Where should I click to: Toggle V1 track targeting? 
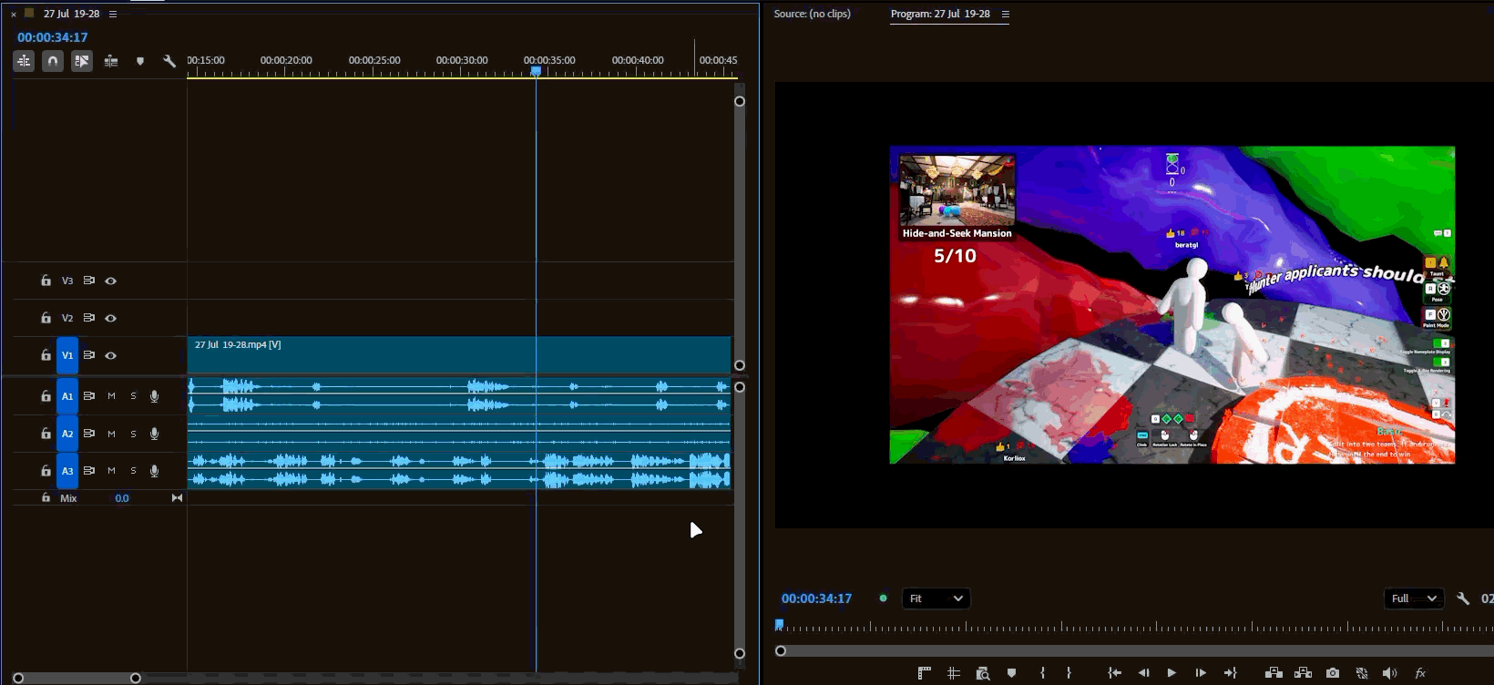(67, 355)
